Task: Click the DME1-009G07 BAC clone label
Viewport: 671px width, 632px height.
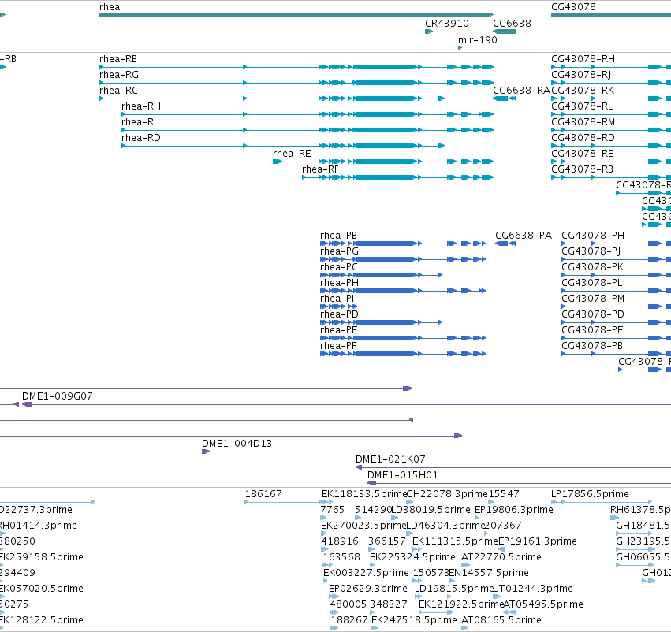Action: point(58,396)
